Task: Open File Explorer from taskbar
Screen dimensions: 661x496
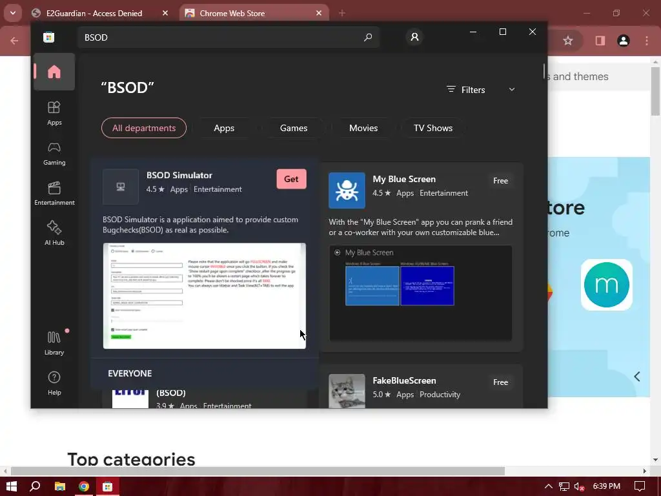Action: [x=60, y=486]
